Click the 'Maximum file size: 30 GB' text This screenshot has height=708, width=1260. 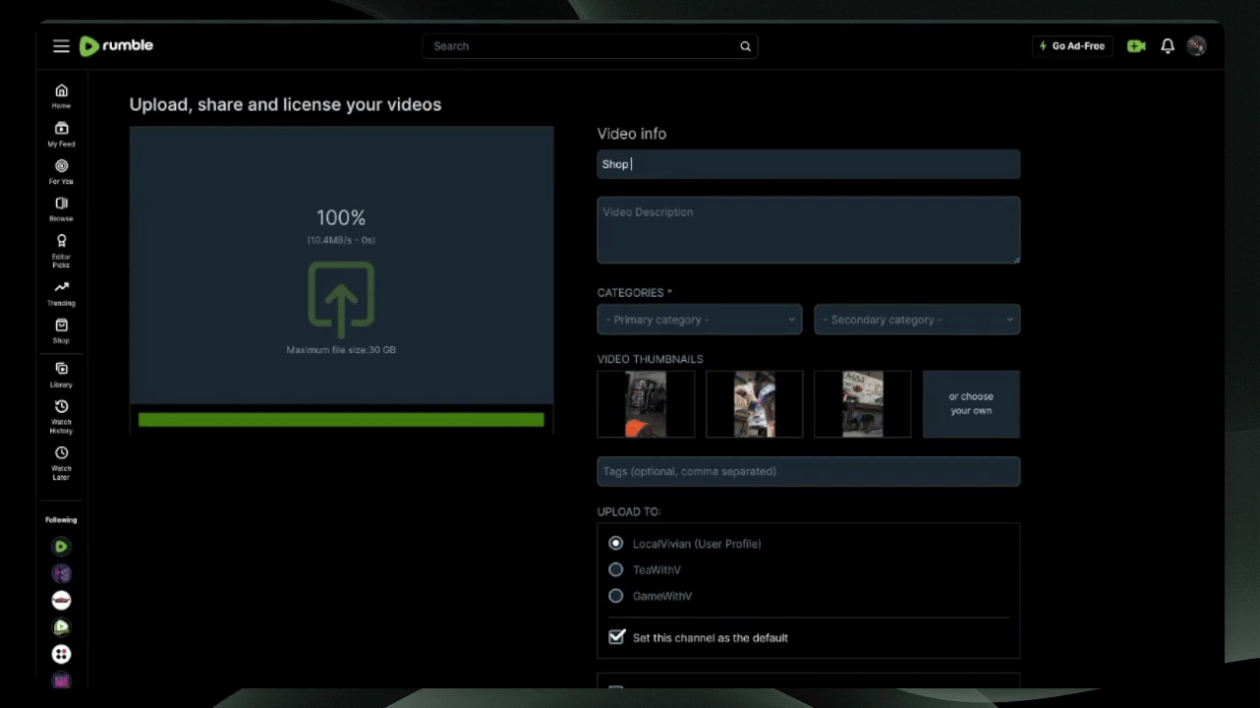pyautogui.click(x=341, y=350)
